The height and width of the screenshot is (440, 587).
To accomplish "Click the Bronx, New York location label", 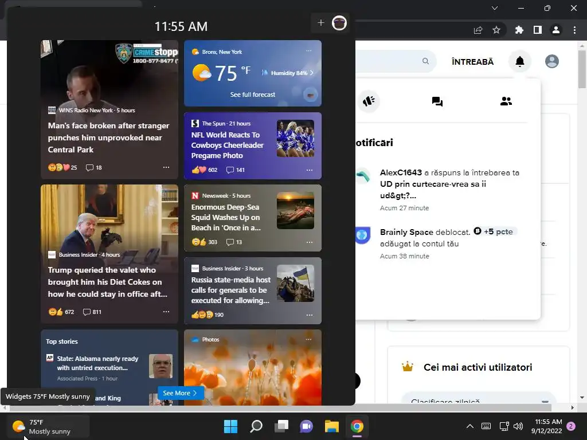I will click(x=222, y=52).
